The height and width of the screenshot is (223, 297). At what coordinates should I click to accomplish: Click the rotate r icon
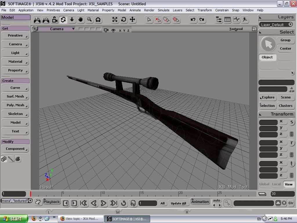tap(292, 143)
